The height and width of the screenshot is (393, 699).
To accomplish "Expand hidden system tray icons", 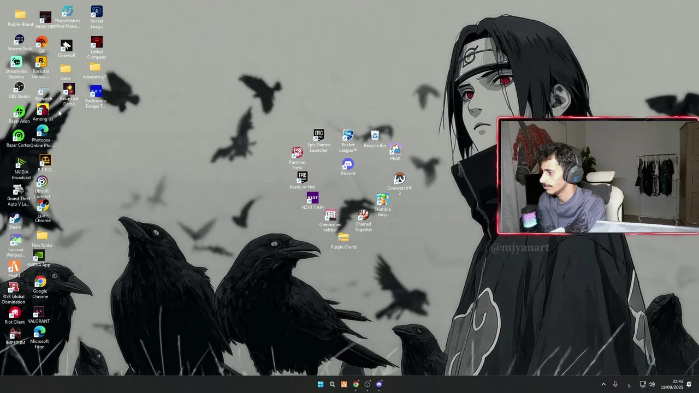I will tap(603, 384).
